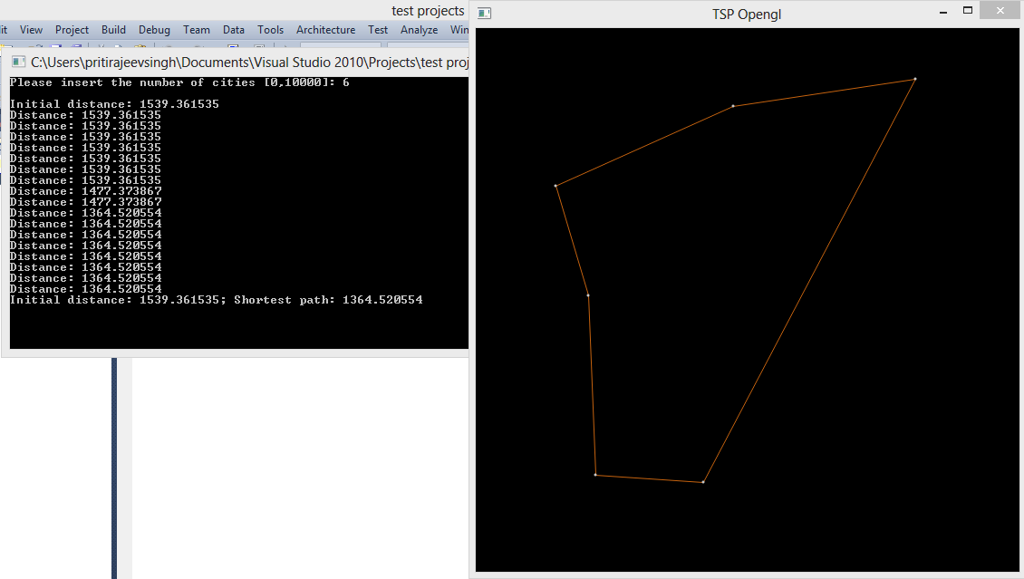Image resolution: width=1024 pixels, height=579 pixels.
Task: Open the Tools menu
Action: point(270,30)
